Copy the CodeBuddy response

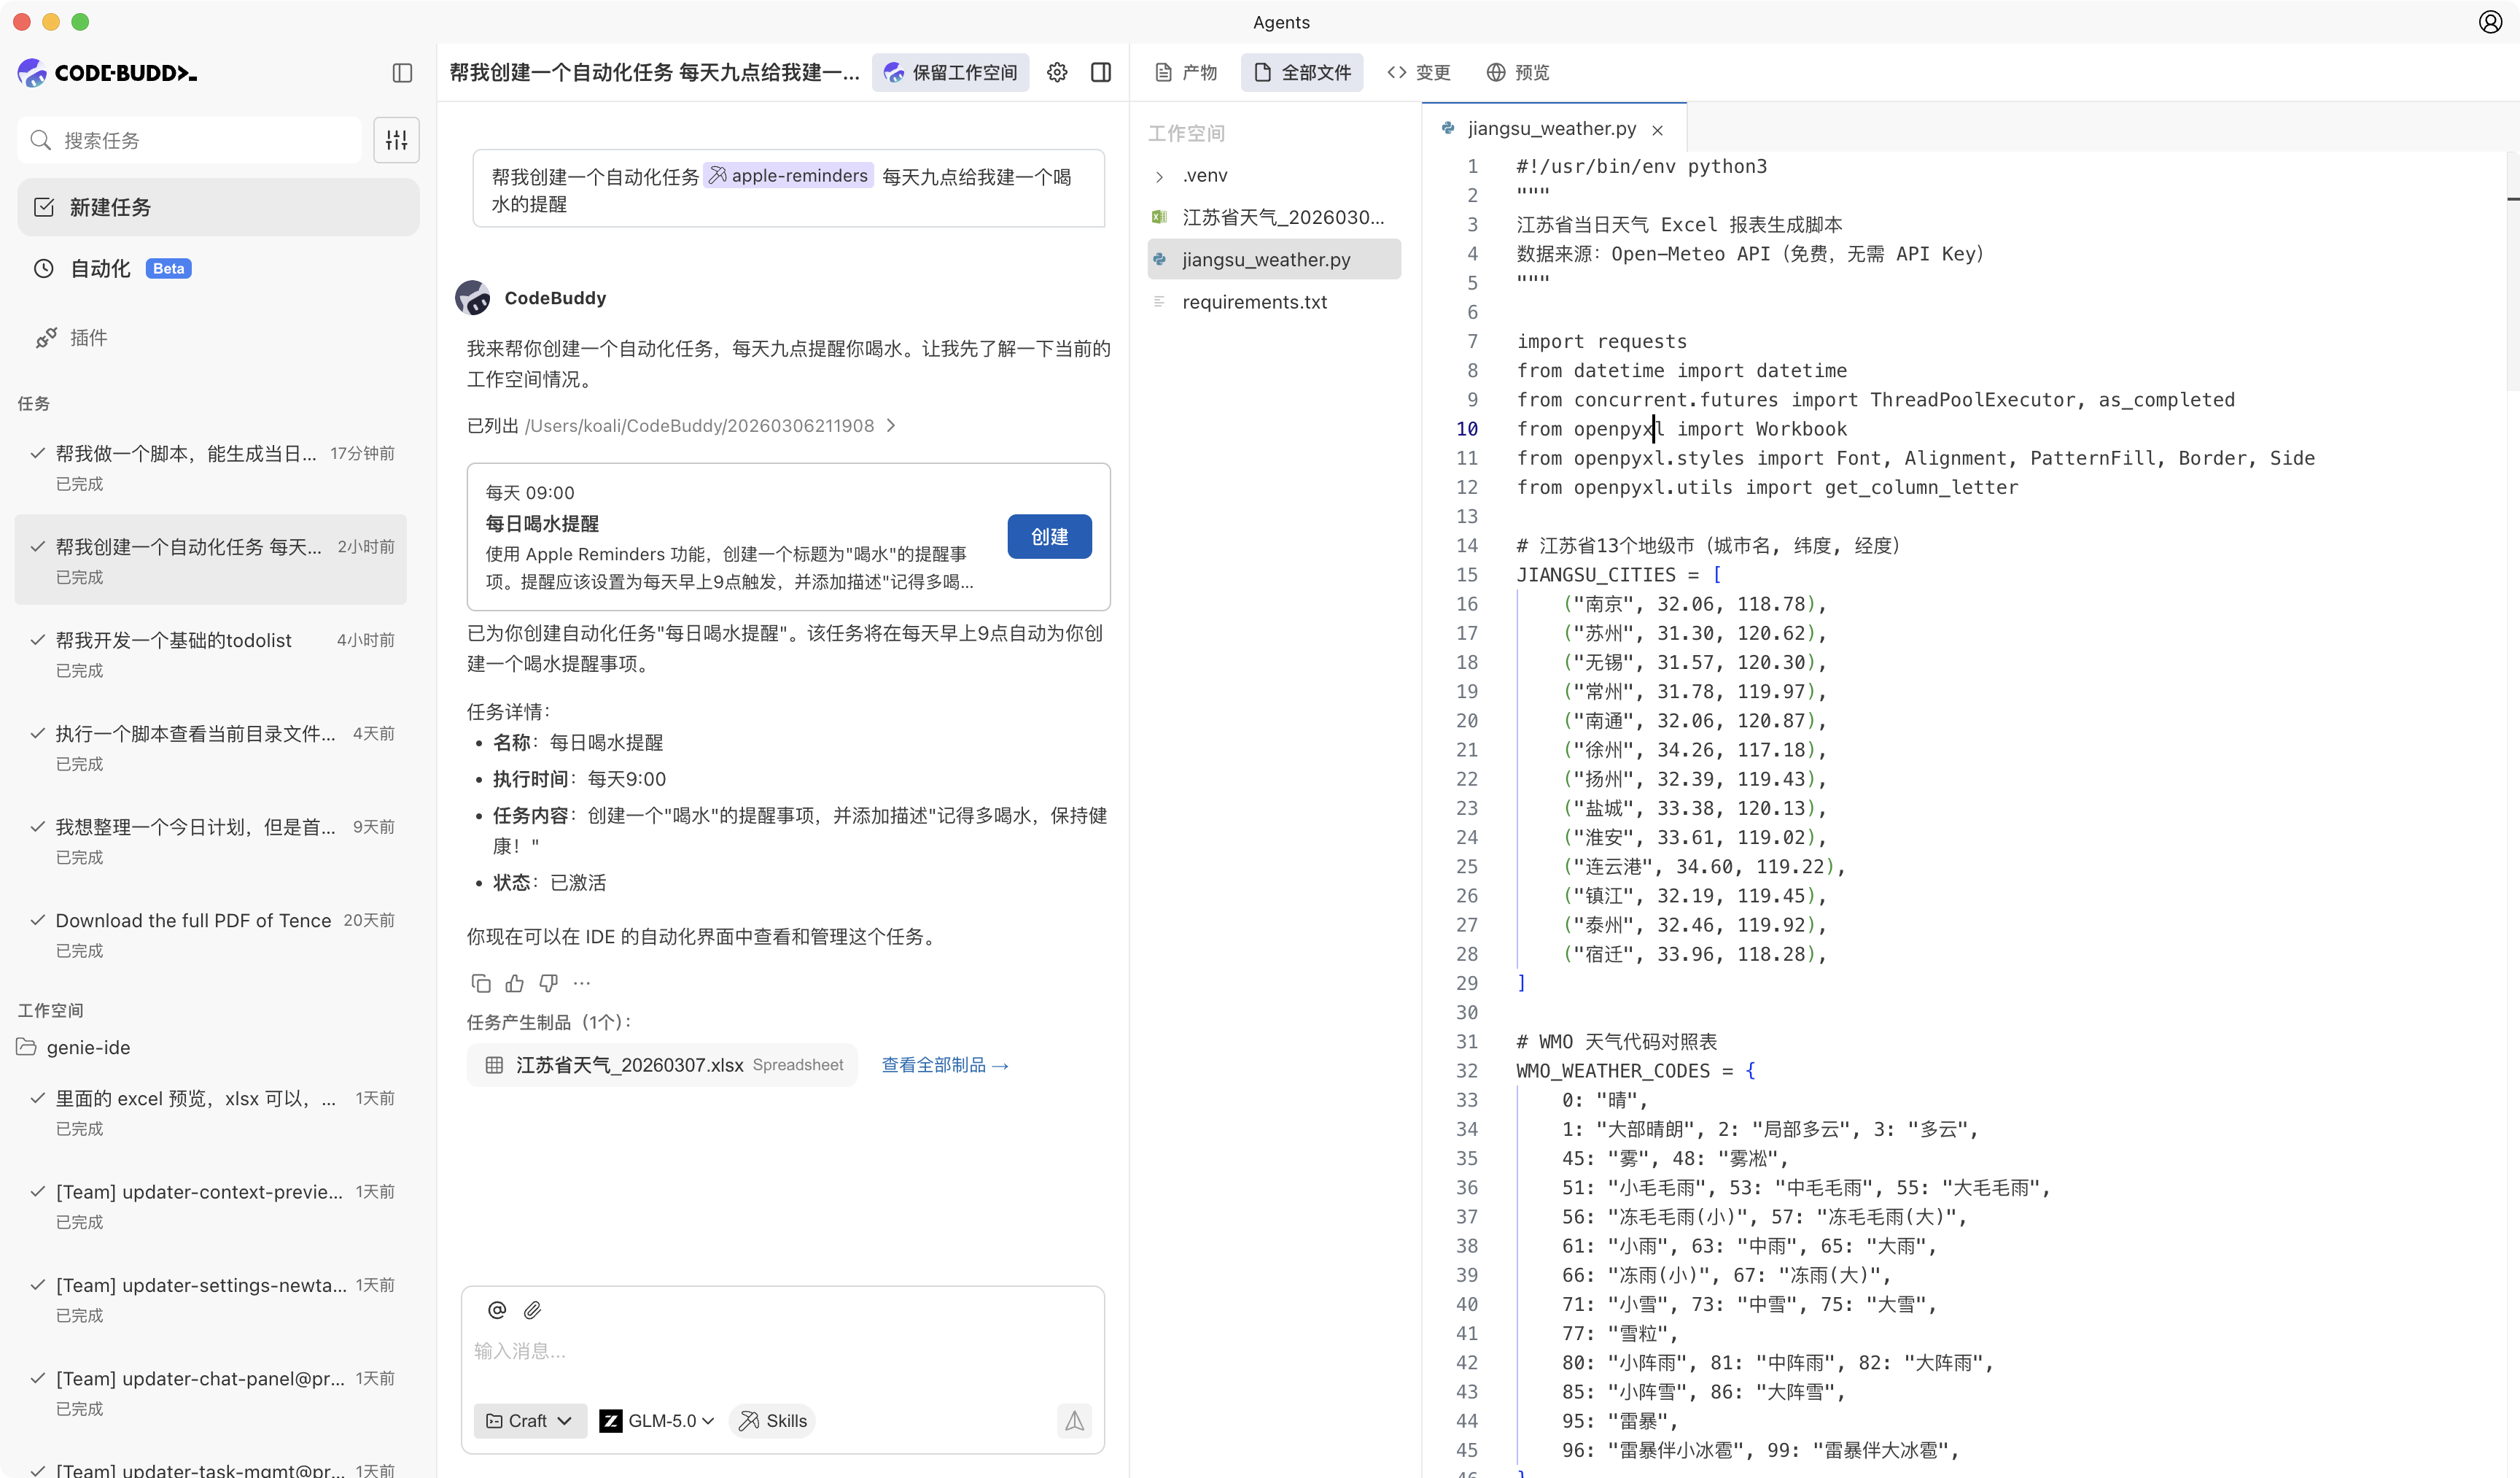point(481,983)
